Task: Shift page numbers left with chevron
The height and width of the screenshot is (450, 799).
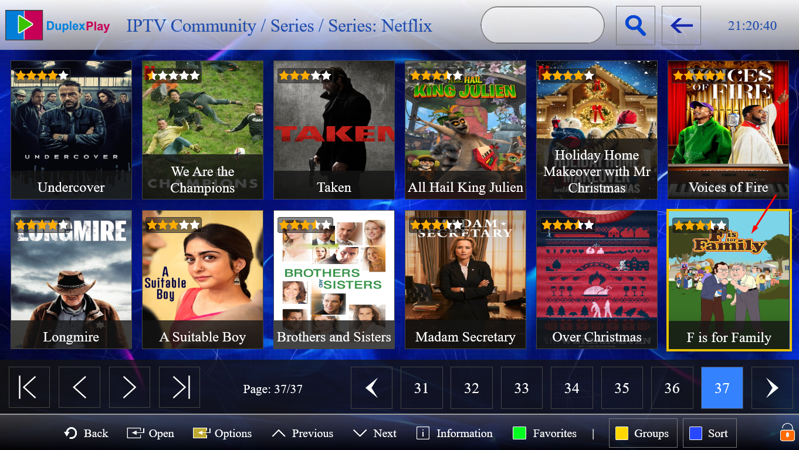Action: 371,388
